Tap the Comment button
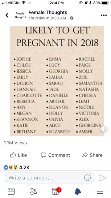This screenshot has width=111, height=198. tap(55, 155)
